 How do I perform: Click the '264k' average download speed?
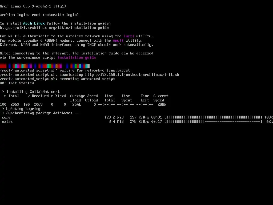(77, 105)
